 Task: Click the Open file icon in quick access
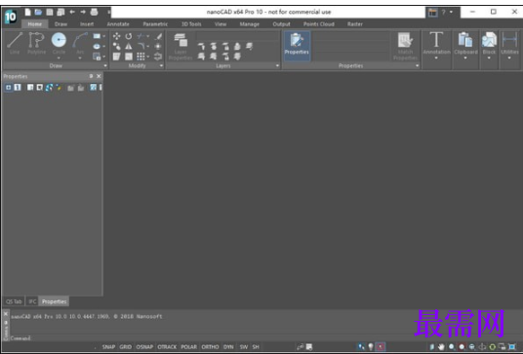point(38,13)
